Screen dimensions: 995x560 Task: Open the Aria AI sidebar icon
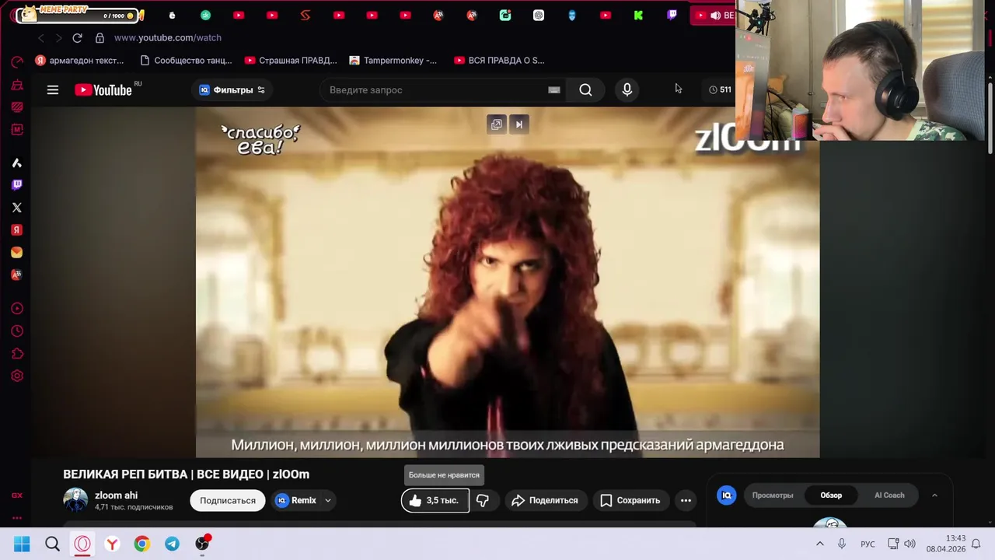[17, 163]
